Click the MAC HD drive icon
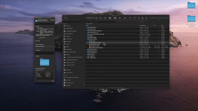 point(65,80)
